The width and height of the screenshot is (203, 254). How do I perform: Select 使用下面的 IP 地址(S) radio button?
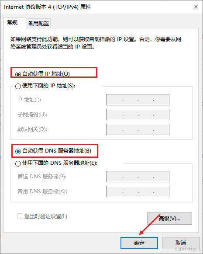18,86
